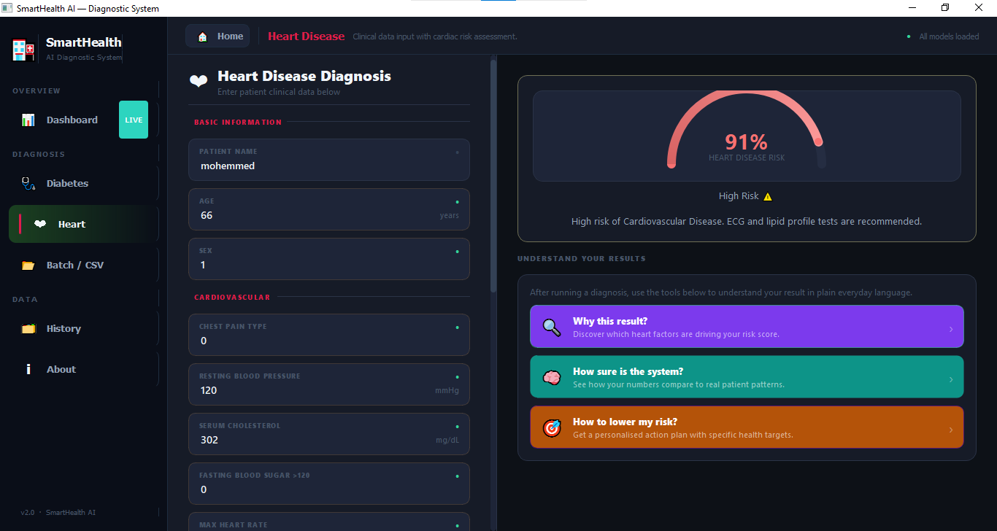
Task: Click the Sex input field
Action: tap(329, 259)
